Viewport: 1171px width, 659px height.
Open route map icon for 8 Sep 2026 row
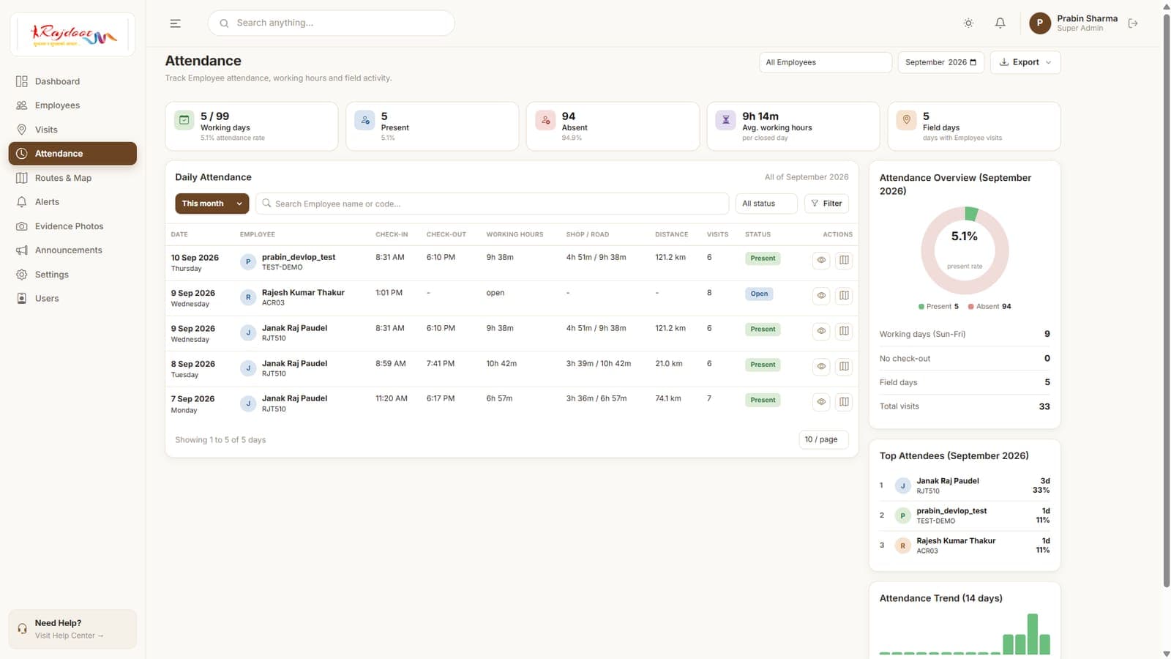coord(844,366)
